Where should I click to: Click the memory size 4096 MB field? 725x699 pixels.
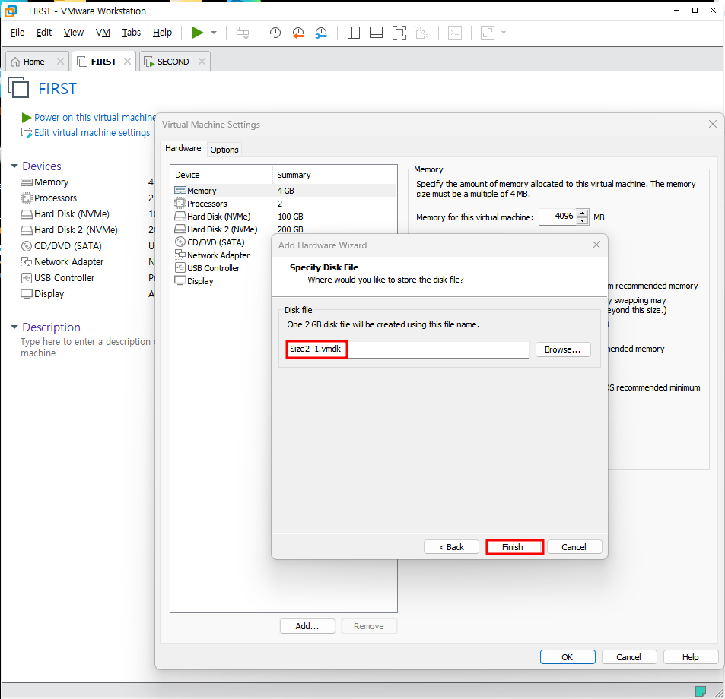tap(558, 217)
